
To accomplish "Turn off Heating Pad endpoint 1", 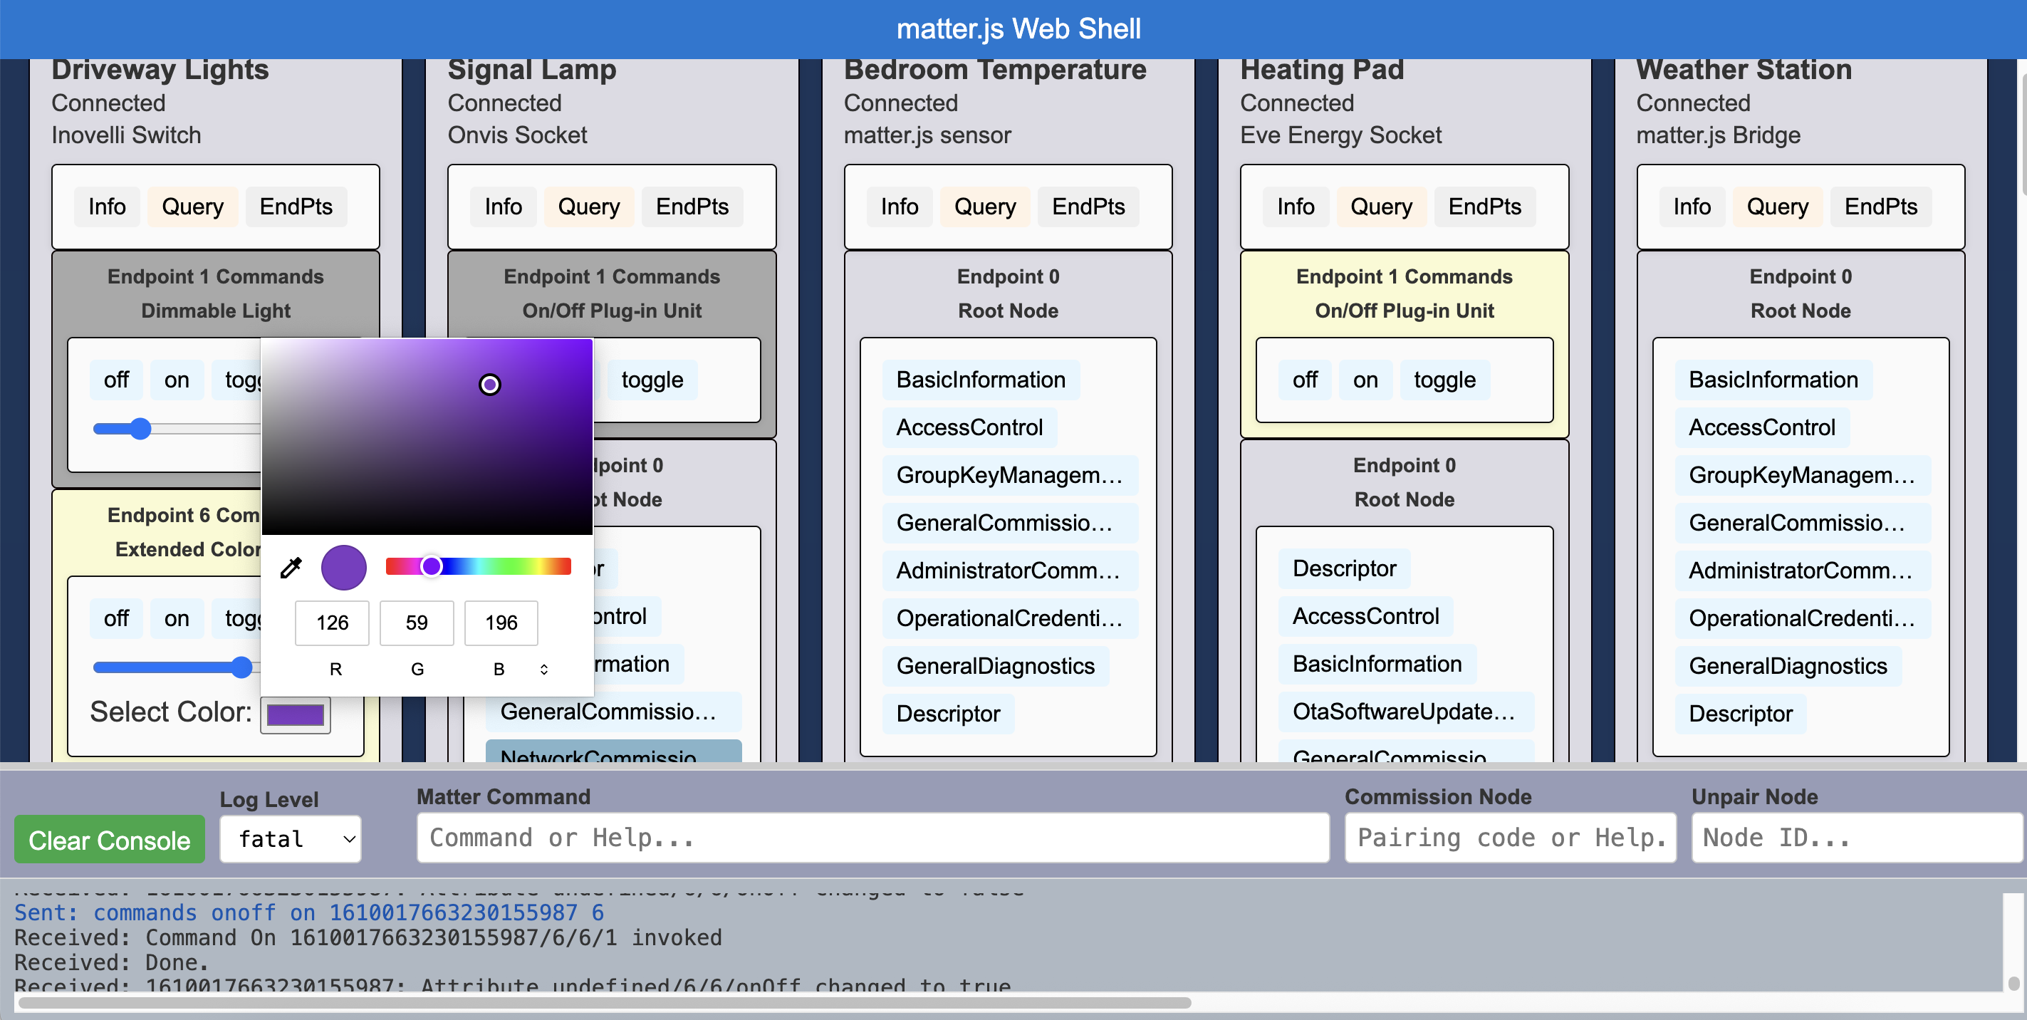I will point(1304,380).
